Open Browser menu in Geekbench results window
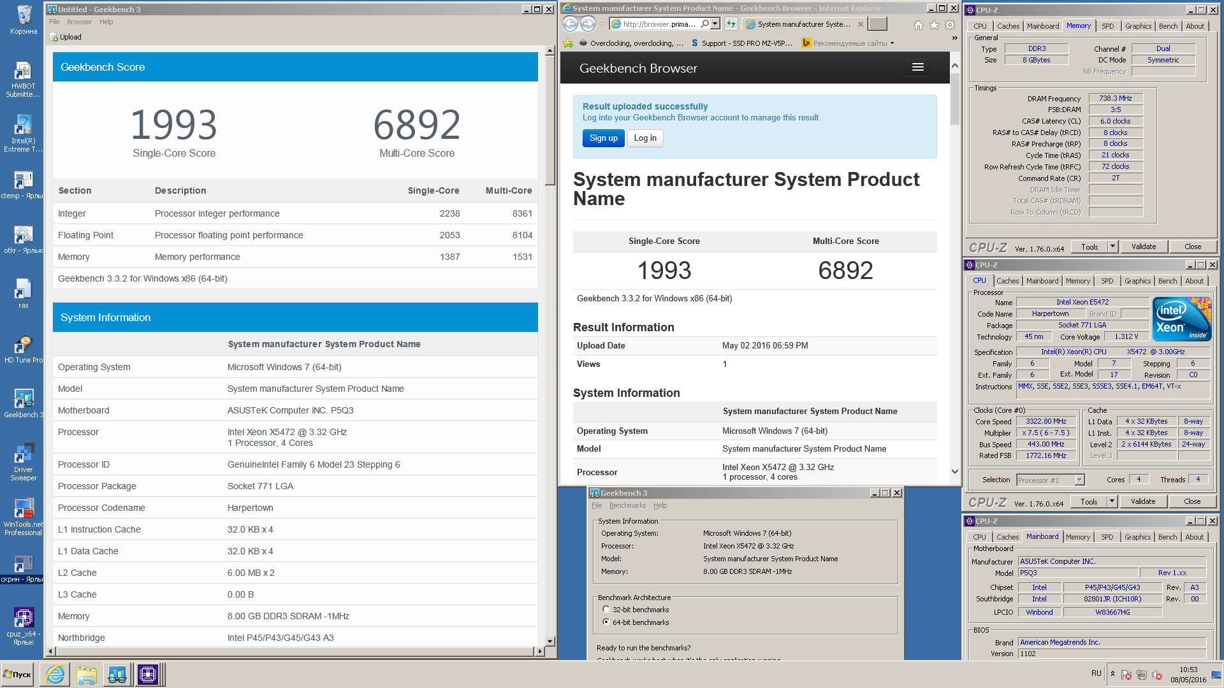 [x=79, y=22]
